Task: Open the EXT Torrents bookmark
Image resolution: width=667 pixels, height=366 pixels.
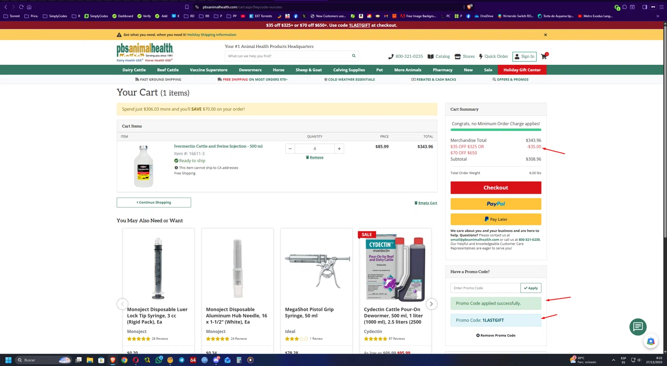Action: pos(261,16)
